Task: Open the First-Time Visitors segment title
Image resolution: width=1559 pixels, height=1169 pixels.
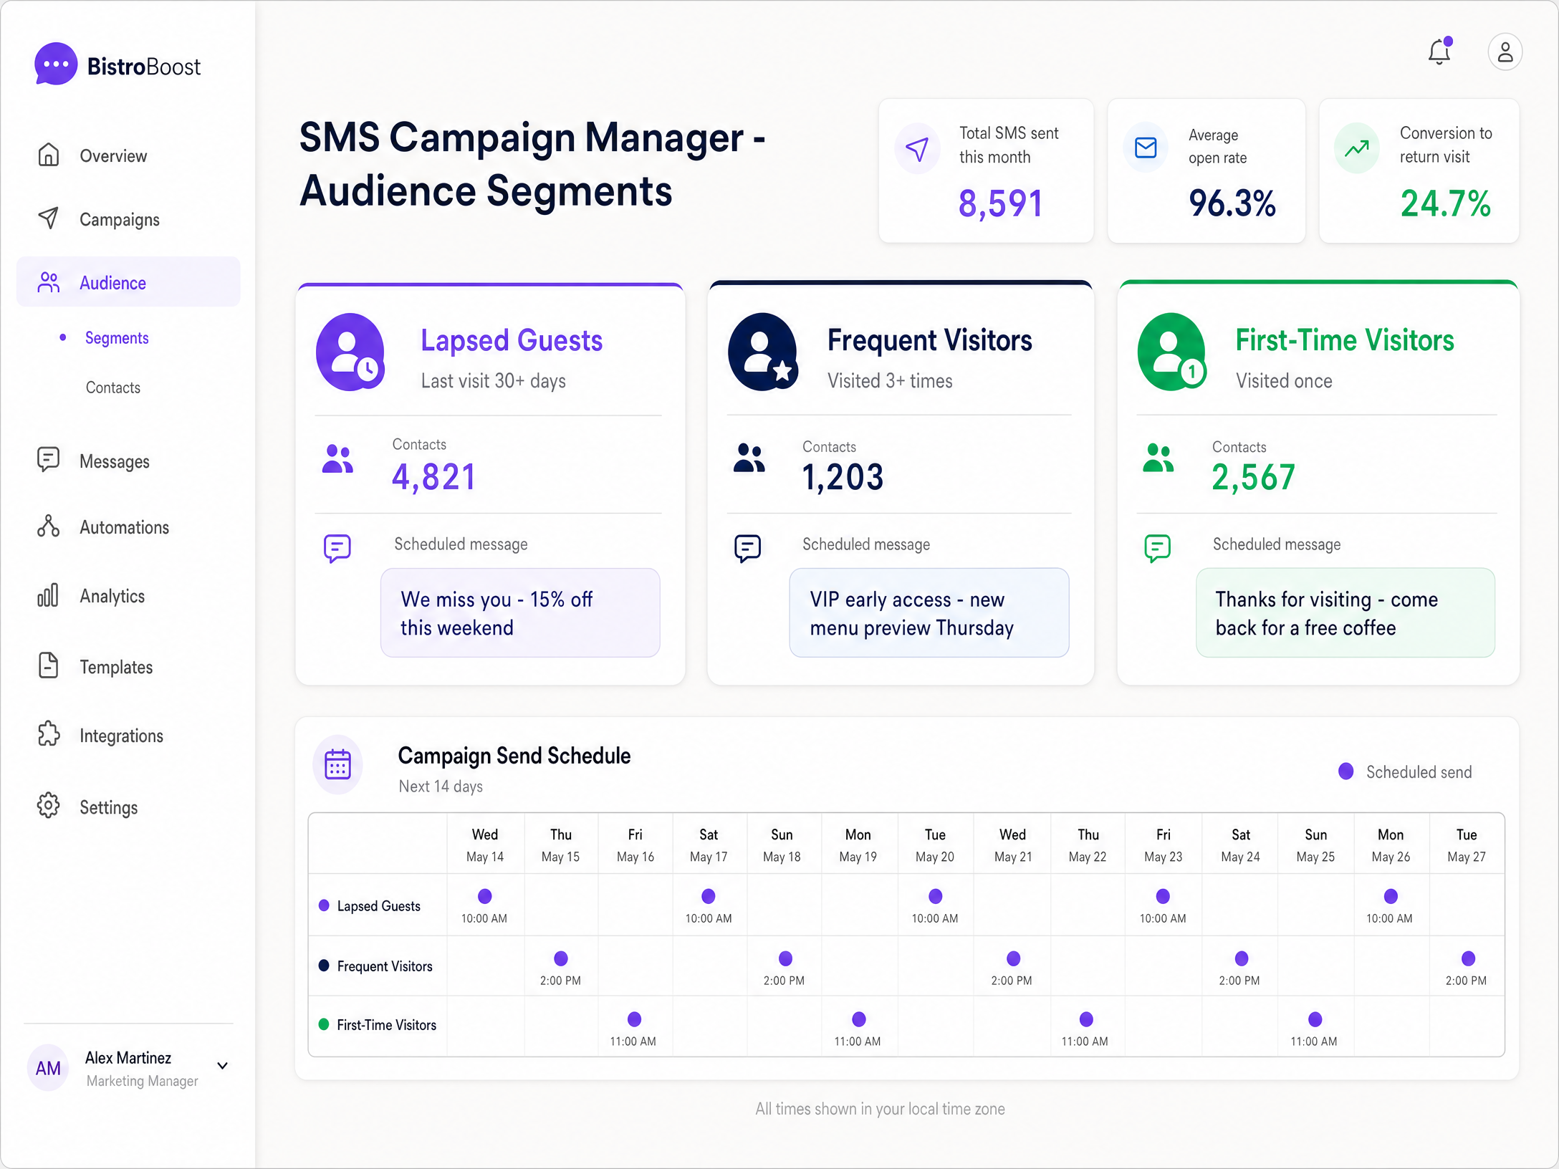Action: point(1345,340)
